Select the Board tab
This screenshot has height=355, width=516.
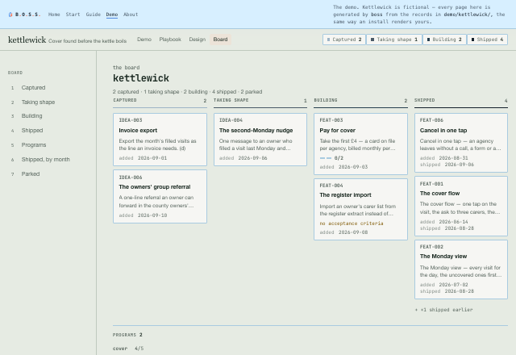(220, 40)
